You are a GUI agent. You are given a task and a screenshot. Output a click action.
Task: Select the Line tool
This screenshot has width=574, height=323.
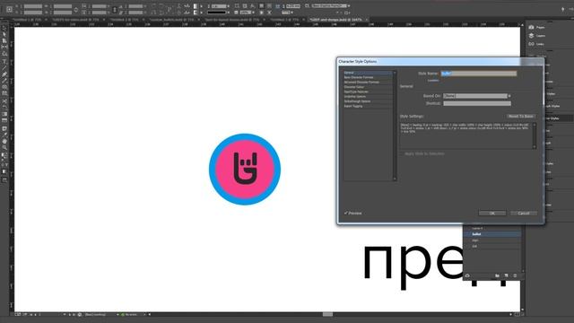tap(4, 68)
